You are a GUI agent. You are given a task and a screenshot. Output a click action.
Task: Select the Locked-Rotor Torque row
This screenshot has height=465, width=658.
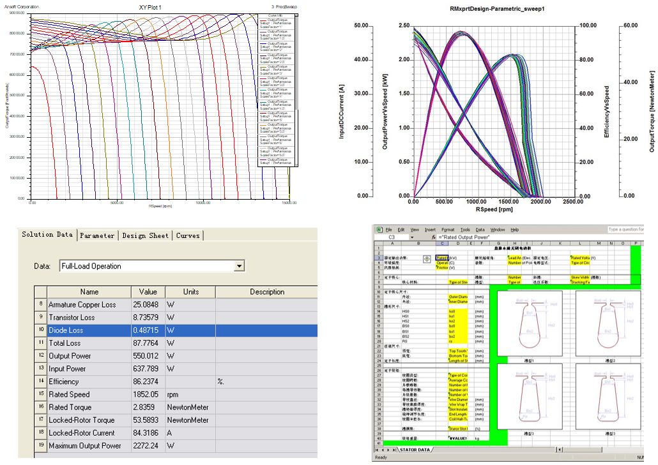(x=176, y=420)
